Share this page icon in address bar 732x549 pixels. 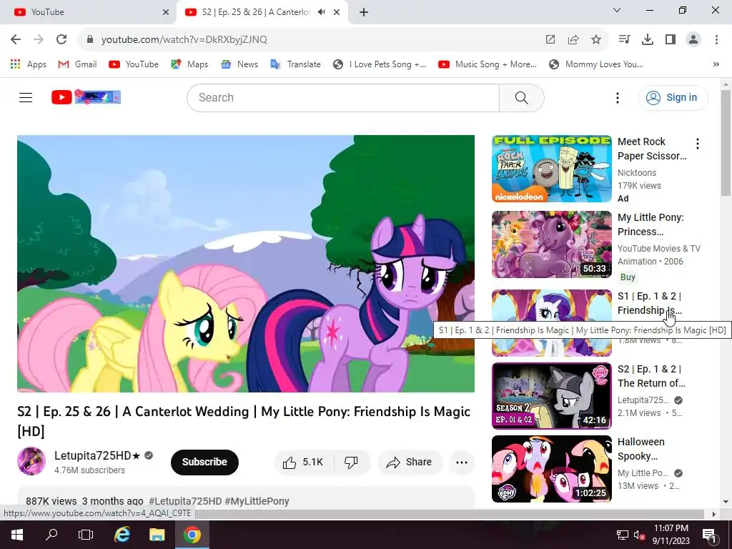pyautogui.click(x=573, y=40)
